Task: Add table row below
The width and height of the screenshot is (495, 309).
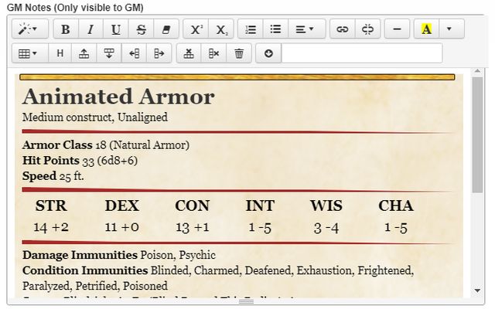Action: point(109,53)
